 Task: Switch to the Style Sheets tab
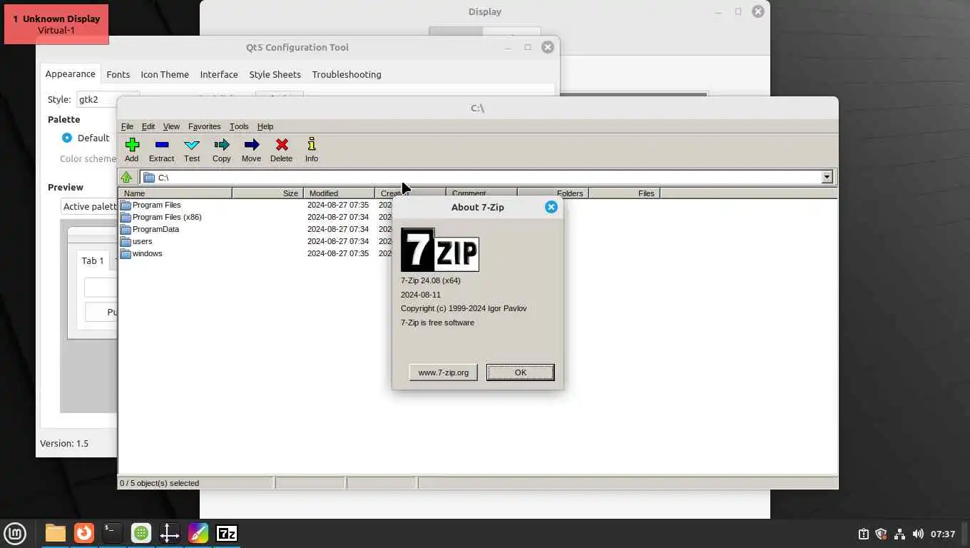(275, 74)
